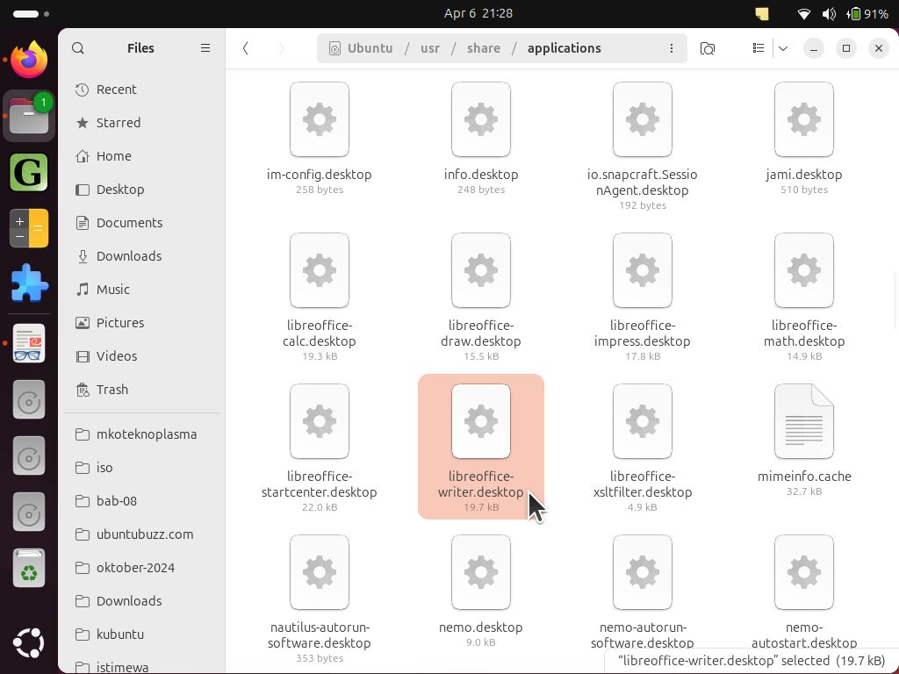This screenshot has width=899, height=674.
Task: Select nemo-autostart.desktop file icon
Action: pyautogui.click(x=804, y=572)
